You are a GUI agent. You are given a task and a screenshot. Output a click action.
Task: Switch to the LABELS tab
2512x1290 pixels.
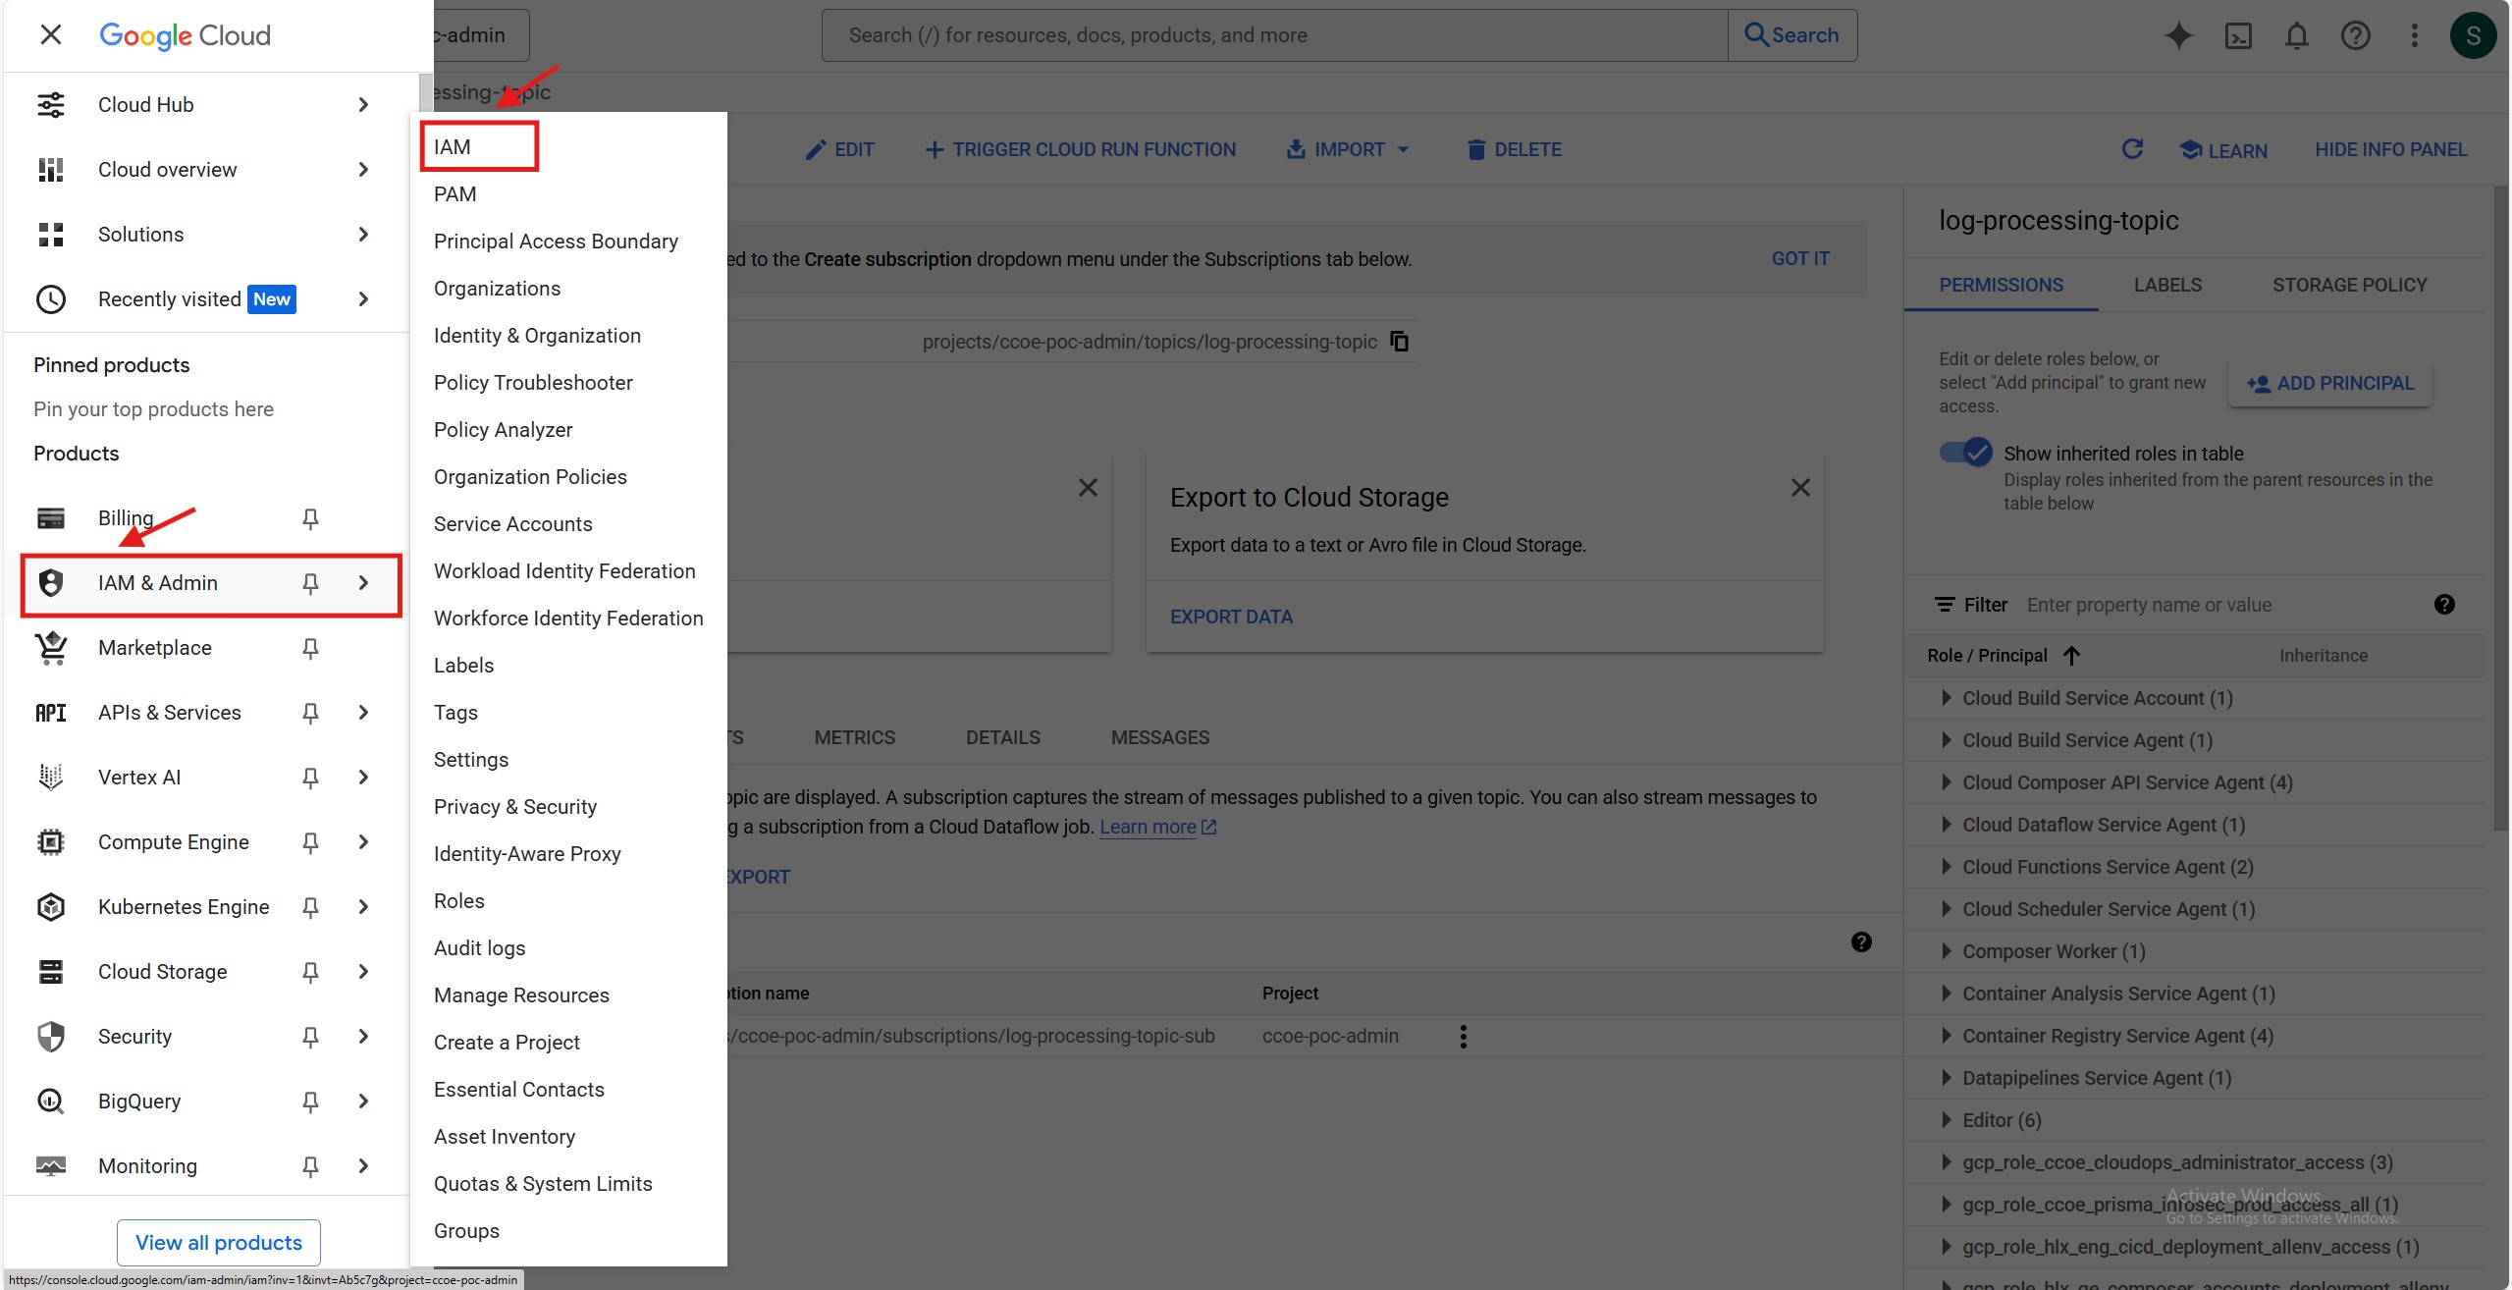(2167, 285)
